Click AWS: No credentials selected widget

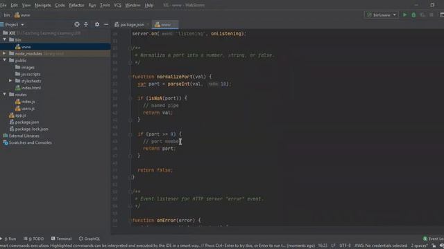381,246
